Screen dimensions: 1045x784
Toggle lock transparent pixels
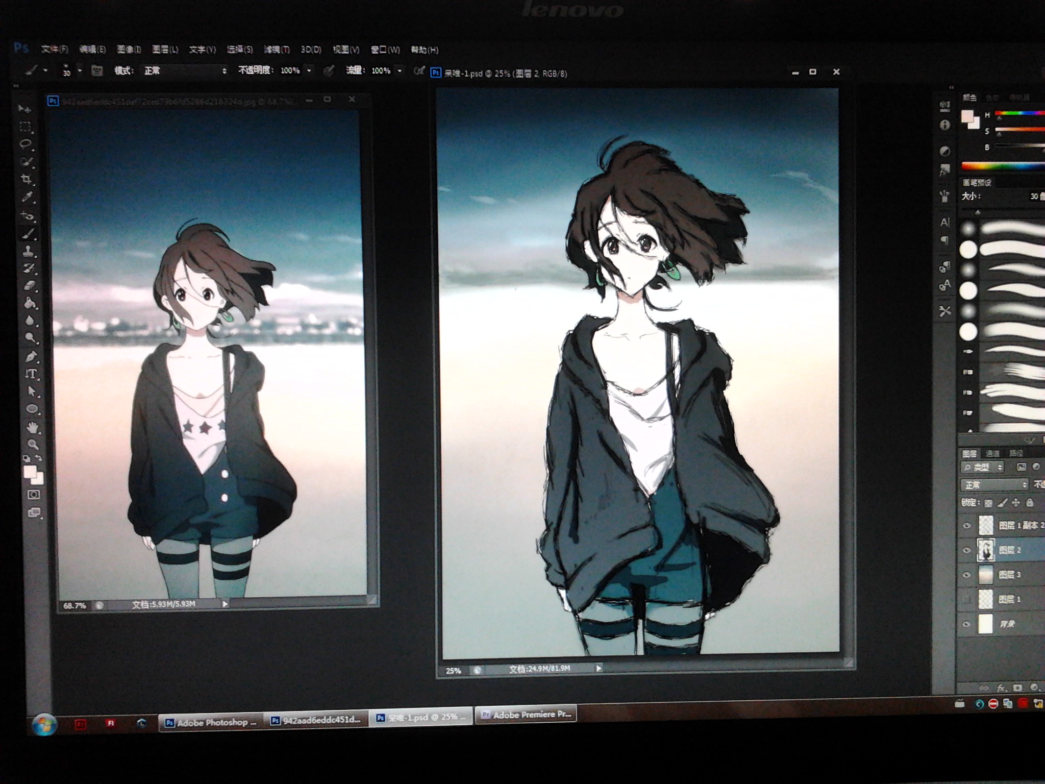coord(988,503)
